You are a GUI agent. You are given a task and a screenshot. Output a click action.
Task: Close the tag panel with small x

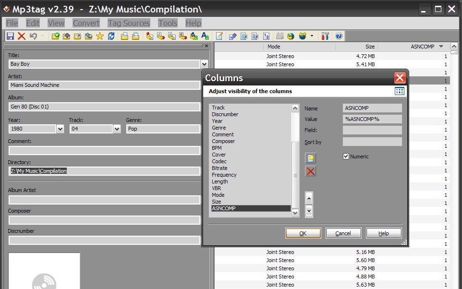207,46
